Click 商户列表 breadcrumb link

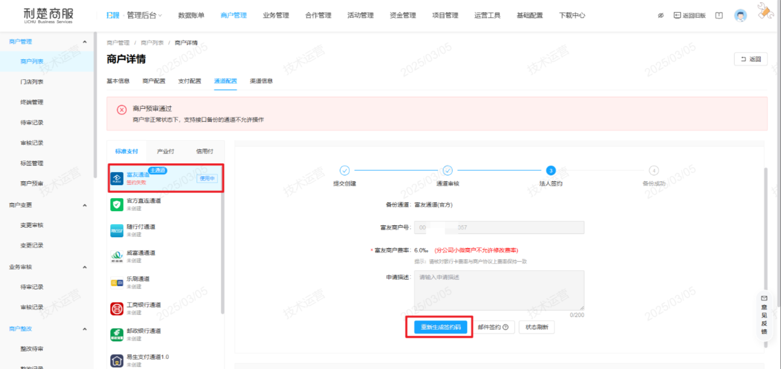tap(152, 42)
